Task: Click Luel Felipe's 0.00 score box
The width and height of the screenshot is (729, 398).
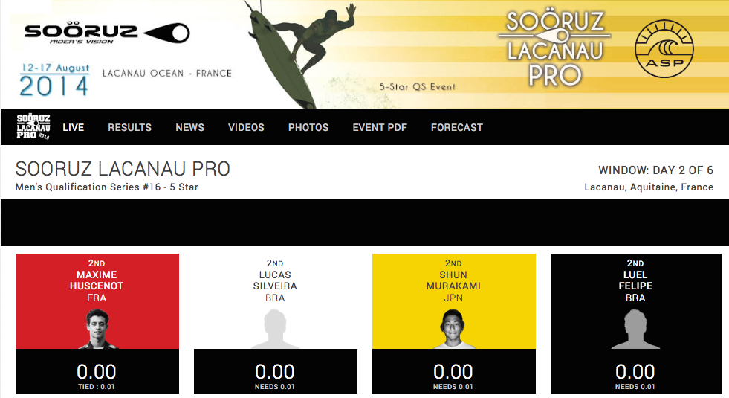Action: 635,371
